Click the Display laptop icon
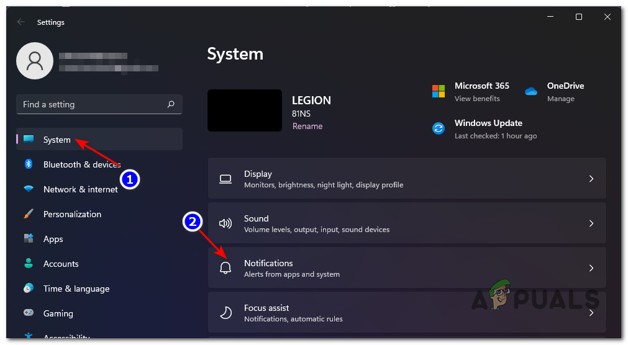The height and width of the screenshot is (345, 628). click(x=225, y=179)
